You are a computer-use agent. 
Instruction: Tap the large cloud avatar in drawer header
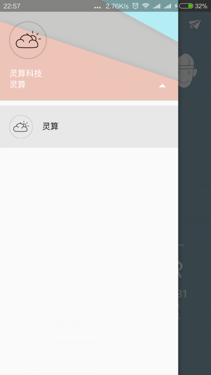[28, 40]
